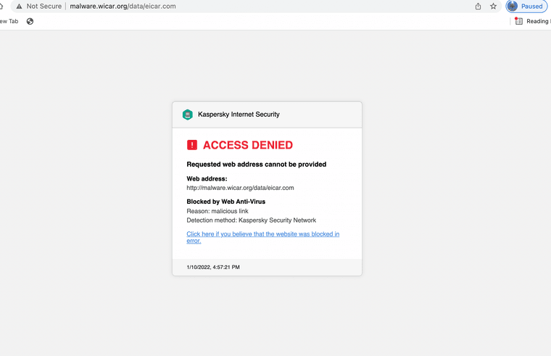
Task: Click the New Tab bookmark
Action: tap(9, 22)
